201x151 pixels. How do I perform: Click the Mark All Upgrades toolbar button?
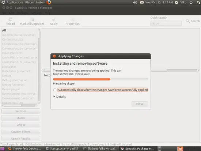click(x=32, y=22)
